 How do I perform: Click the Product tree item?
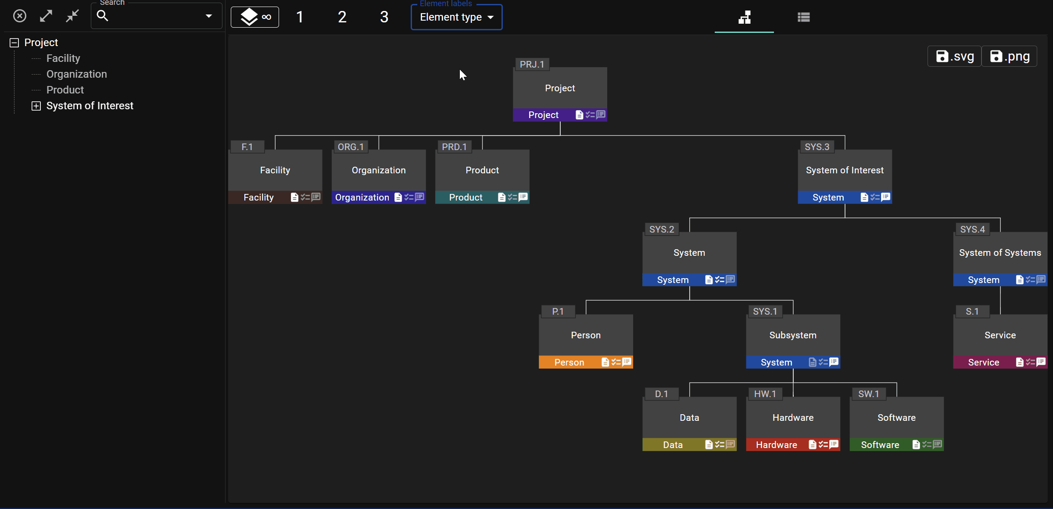tap(65, 90)
